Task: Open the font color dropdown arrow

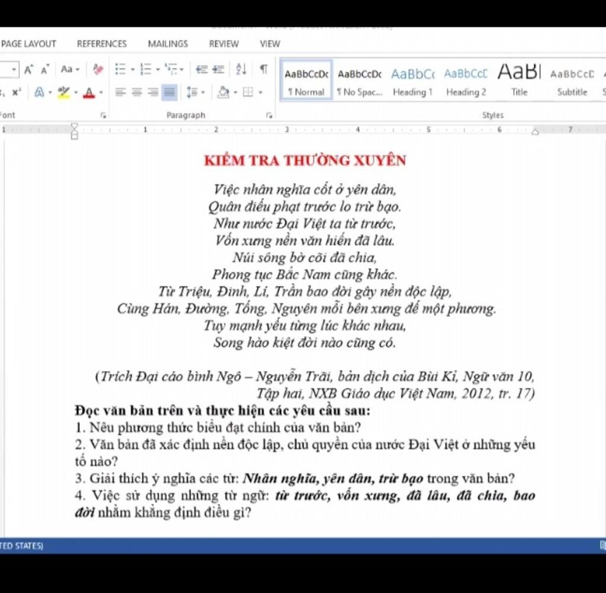Action: [x=101, y=93]
